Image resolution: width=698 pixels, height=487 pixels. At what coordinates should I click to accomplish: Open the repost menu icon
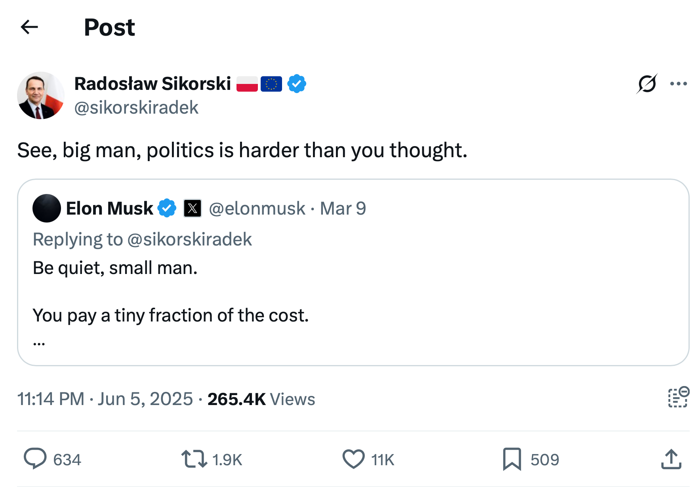click(x=194, y=459)
